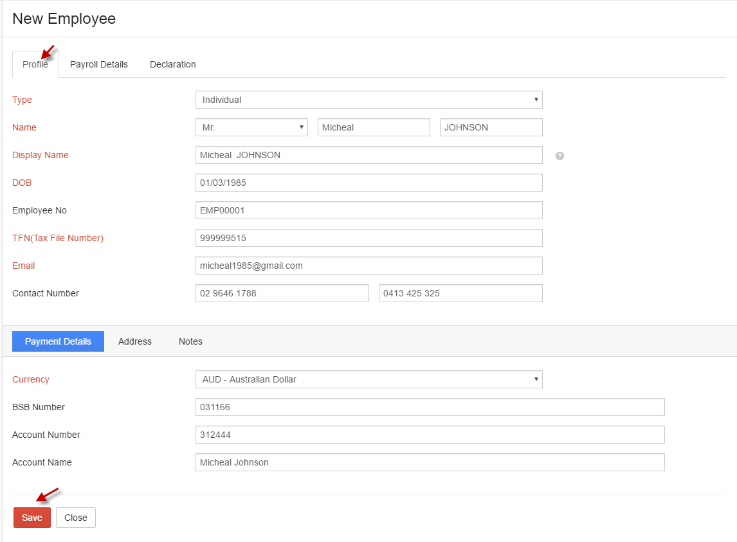Click the BSB Number field

click(430, 407)
